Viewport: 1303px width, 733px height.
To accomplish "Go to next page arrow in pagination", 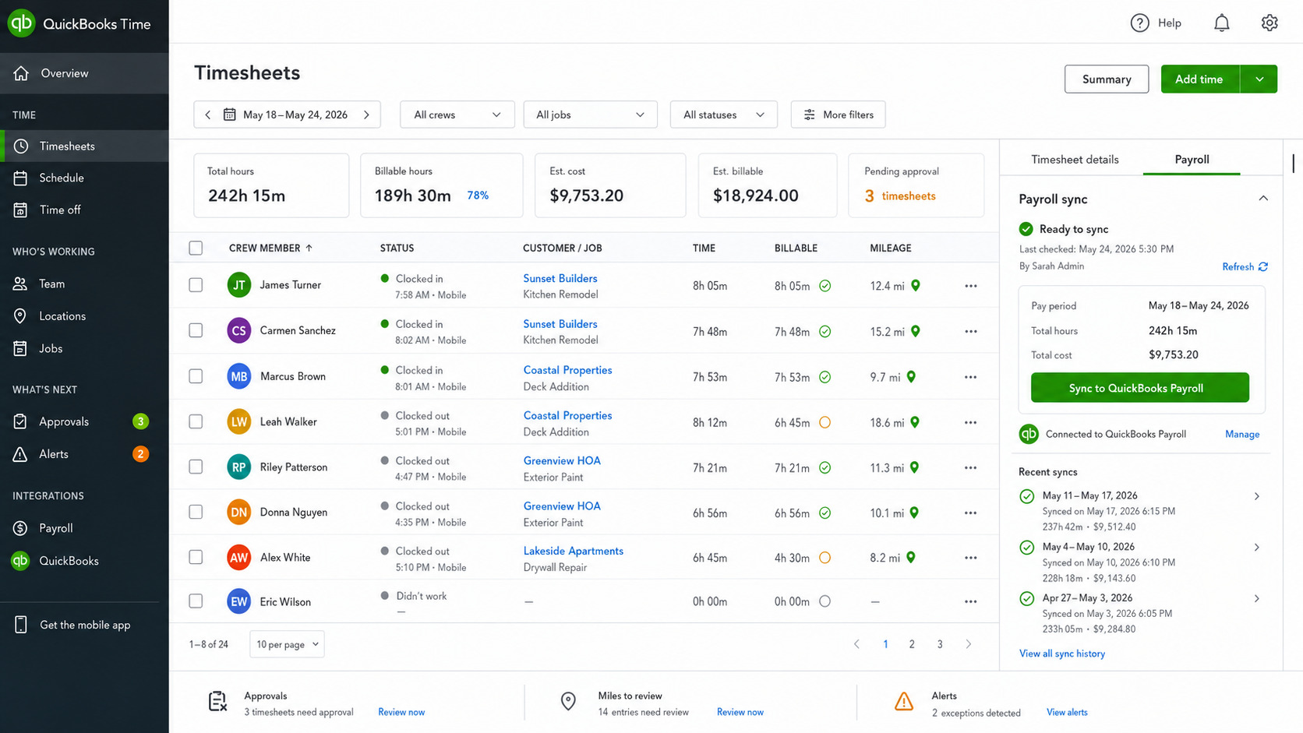I will [x=969, y=644].
